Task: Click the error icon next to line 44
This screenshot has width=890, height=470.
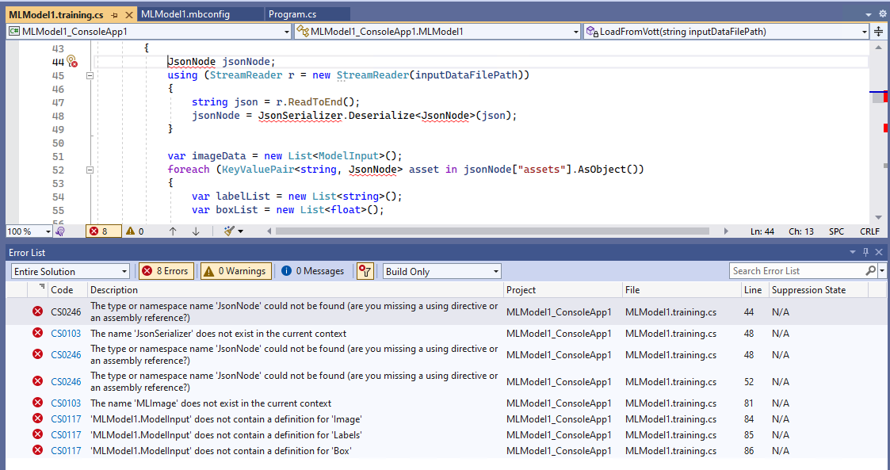Action: [73, 61]
